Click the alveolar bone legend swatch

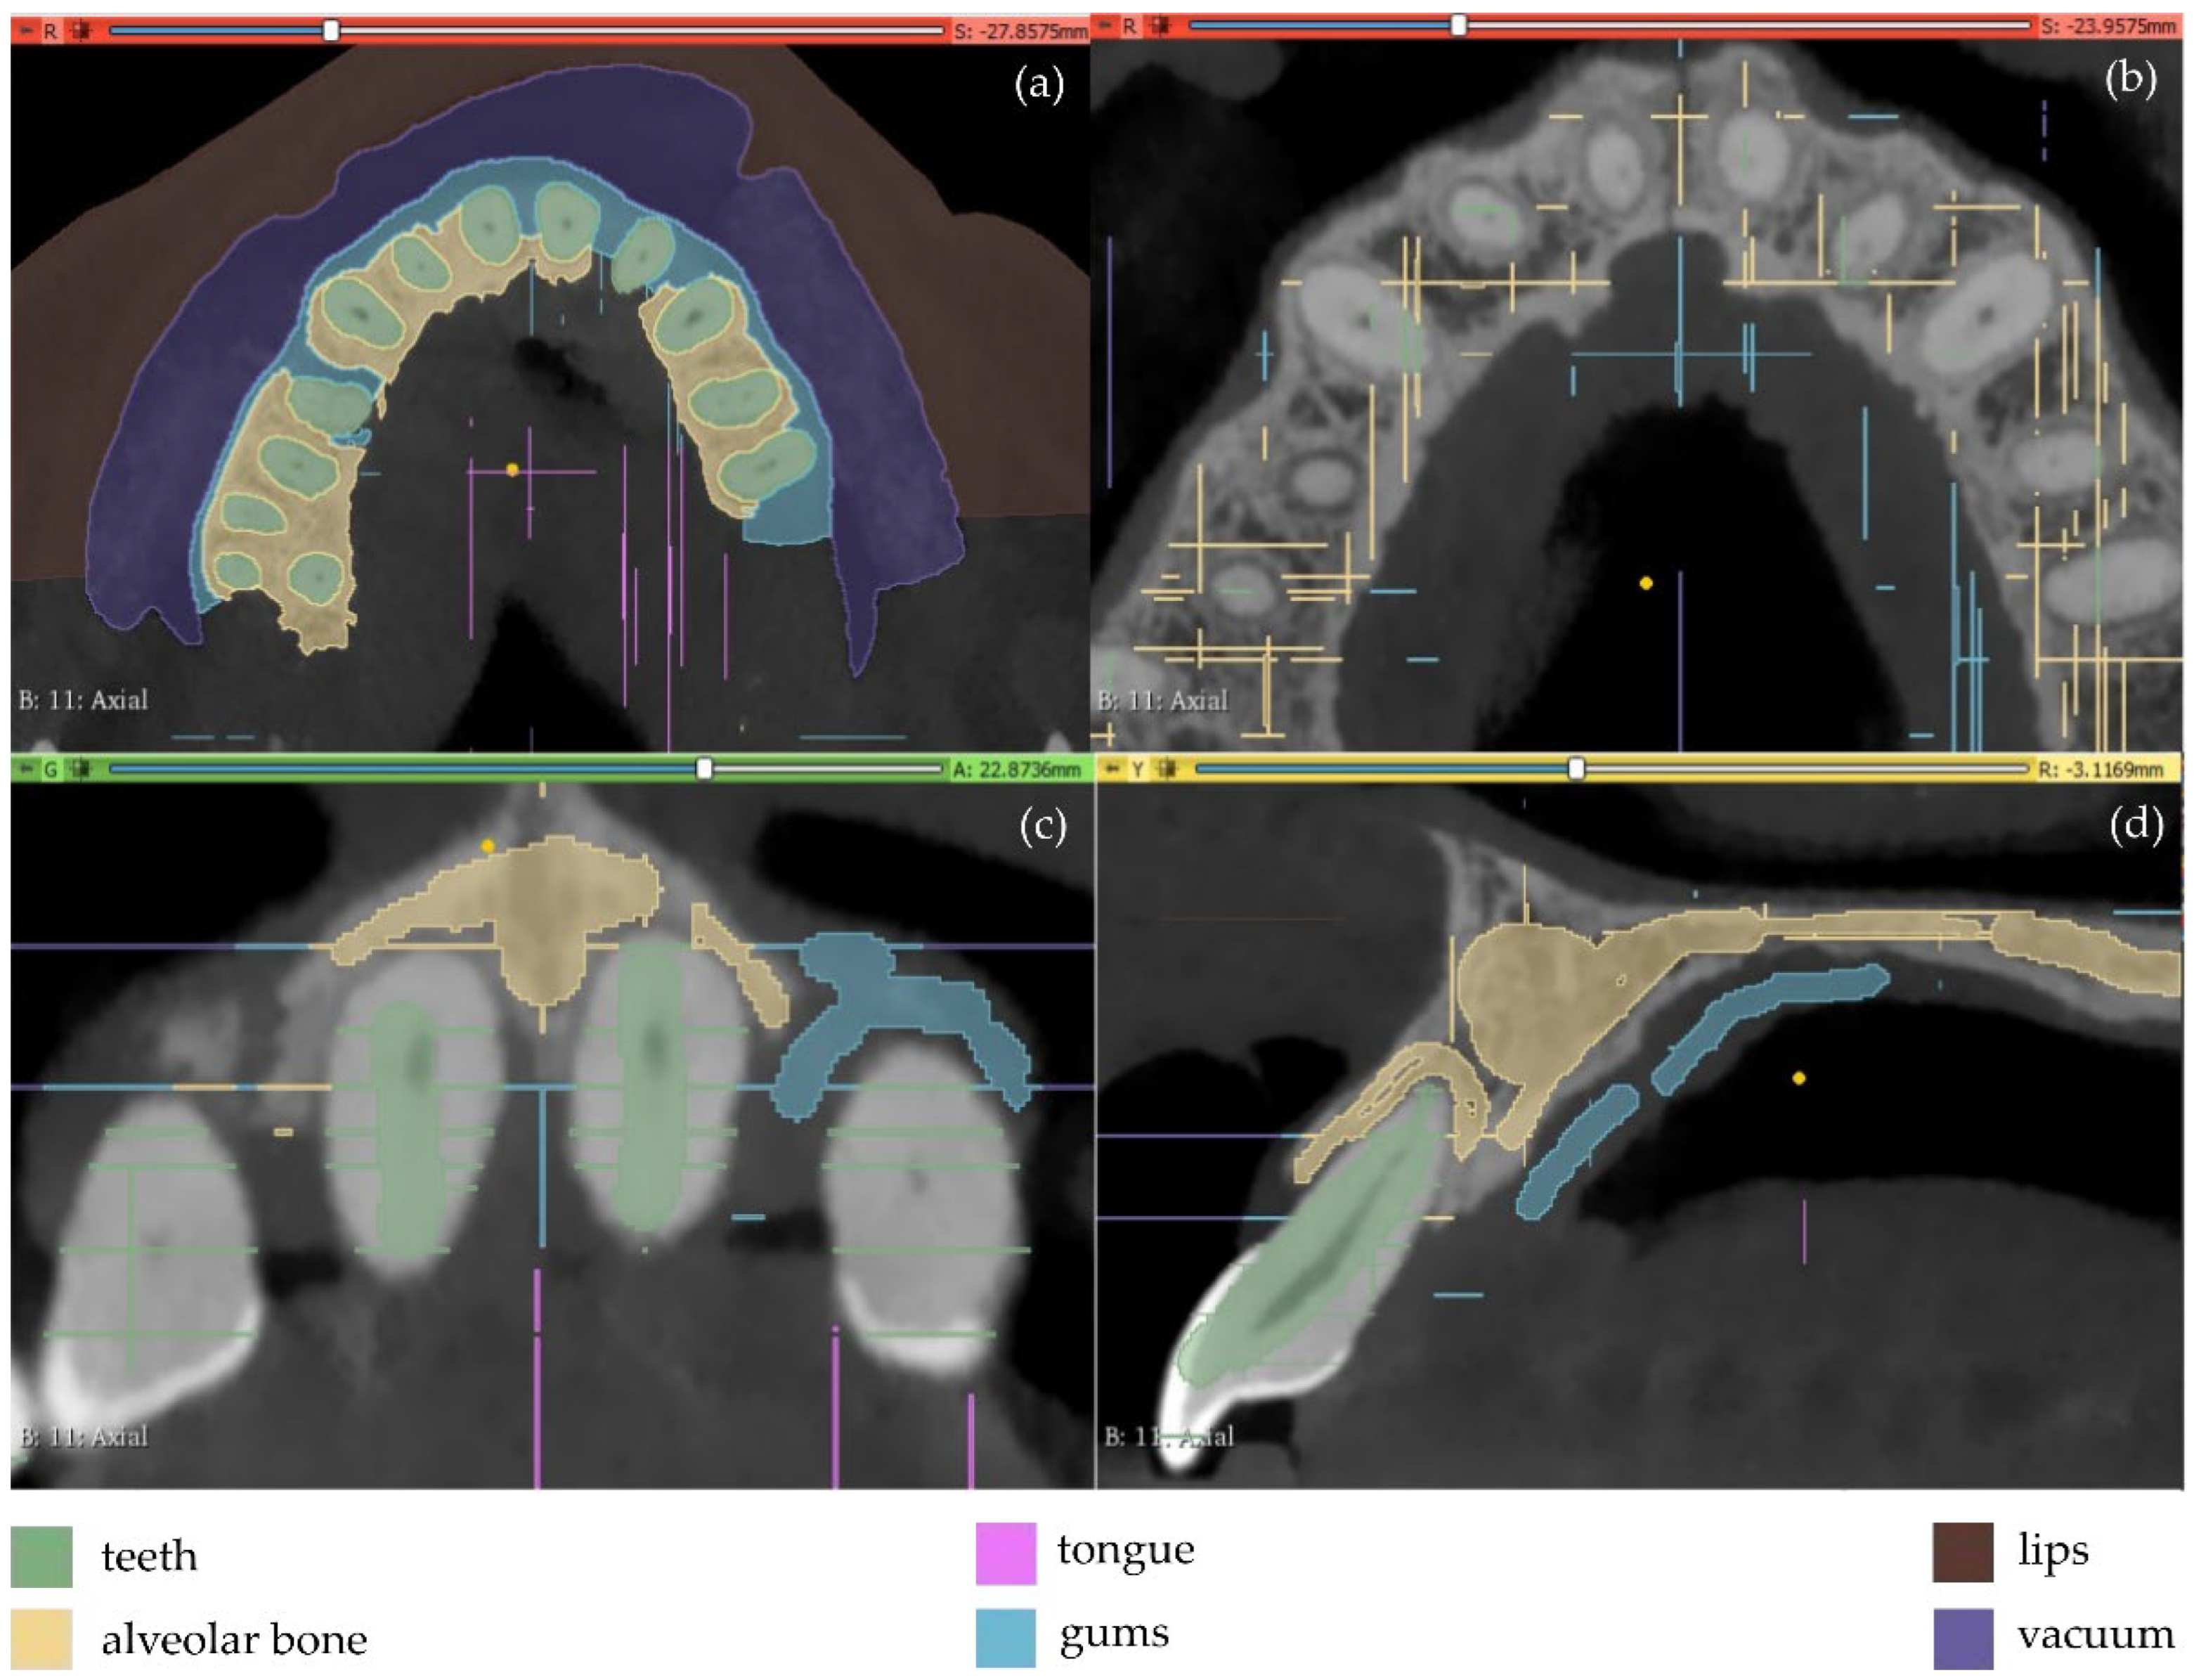[x=41, y=1639]
